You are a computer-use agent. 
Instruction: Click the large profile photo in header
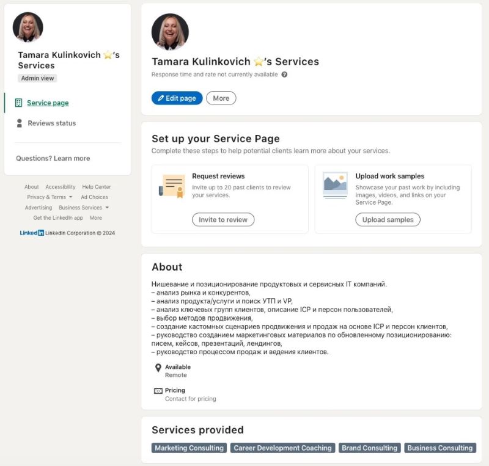pos(170,32)
